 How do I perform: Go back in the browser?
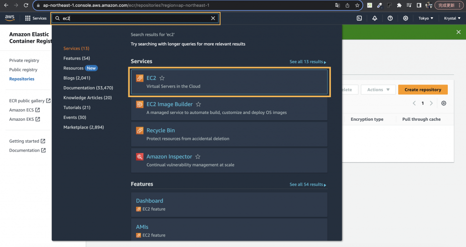point(6,5)
